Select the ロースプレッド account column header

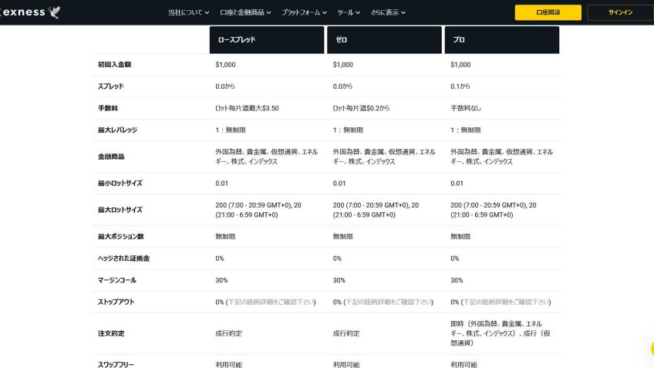pyautogui.click(x=266, y=39)
